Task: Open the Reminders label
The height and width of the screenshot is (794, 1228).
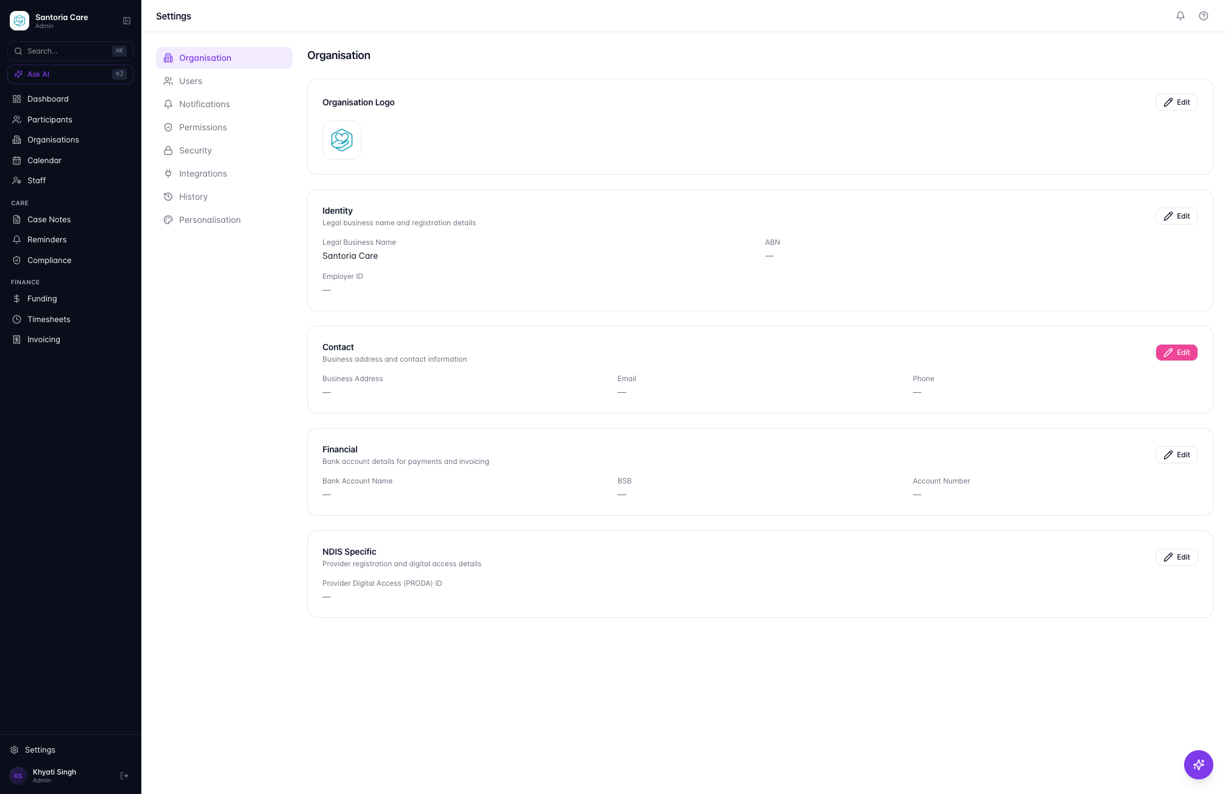Action: tap(47, 239)
